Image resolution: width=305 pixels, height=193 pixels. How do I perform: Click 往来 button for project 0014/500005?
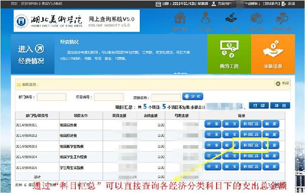213,167
